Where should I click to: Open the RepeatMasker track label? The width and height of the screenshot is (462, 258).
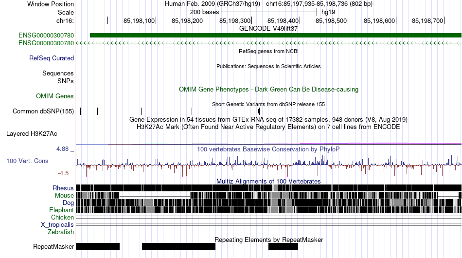coord(53,246)
